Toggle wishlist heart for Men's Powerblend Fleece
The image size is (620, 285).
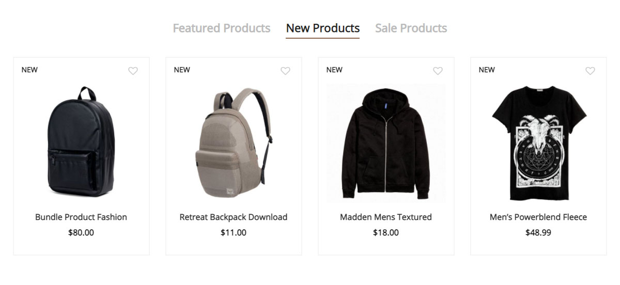click(x=590, y=71)
